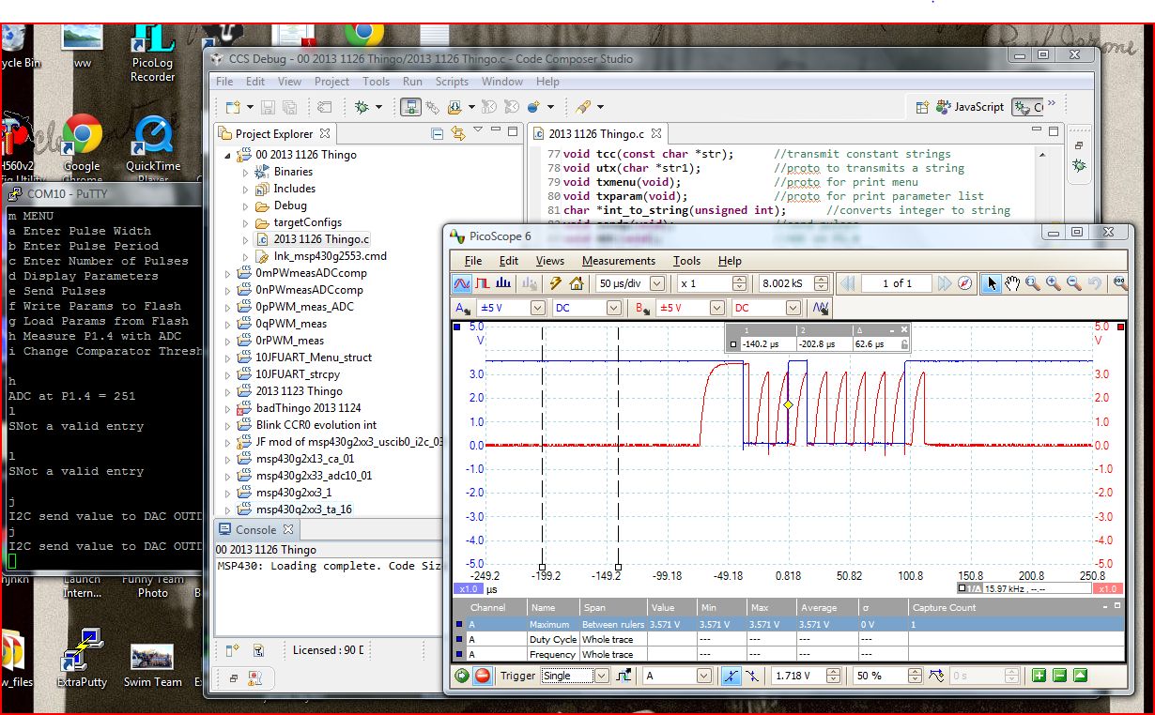Toggle falling edge trigger direction

(752, 676)
